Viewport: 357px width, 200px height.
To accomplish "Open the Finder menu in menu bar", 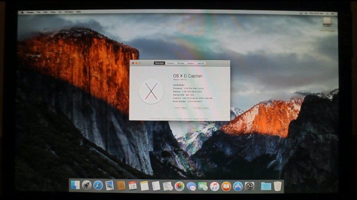I will [x=30, y=12].
